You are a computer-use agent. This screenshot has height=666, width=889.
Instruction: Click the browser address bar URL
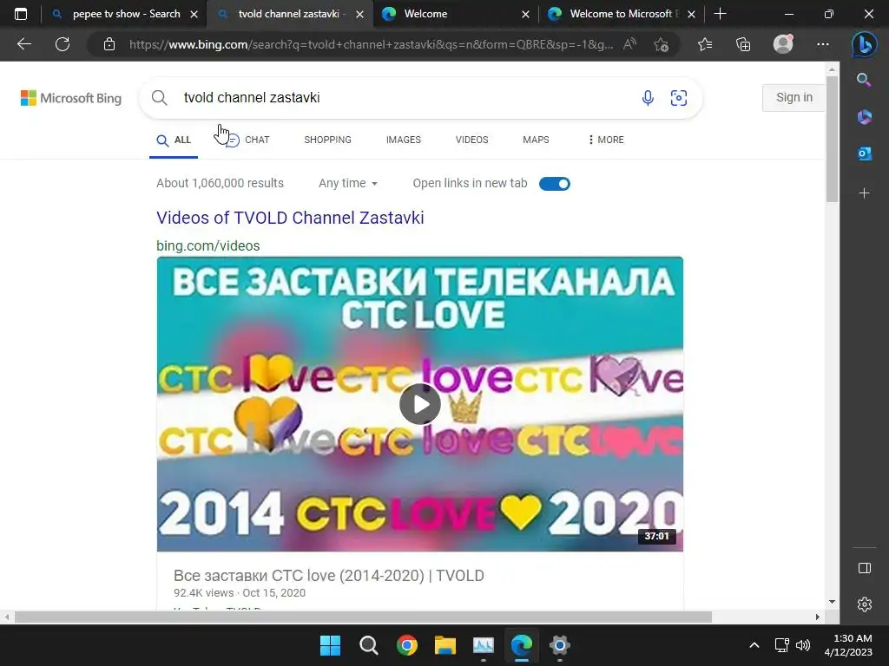(371, 44)
